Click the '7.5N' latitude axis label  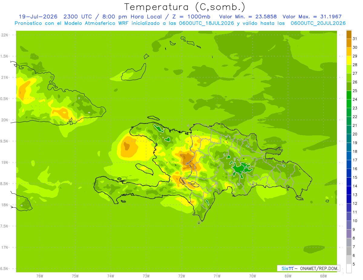click(5, 226)
